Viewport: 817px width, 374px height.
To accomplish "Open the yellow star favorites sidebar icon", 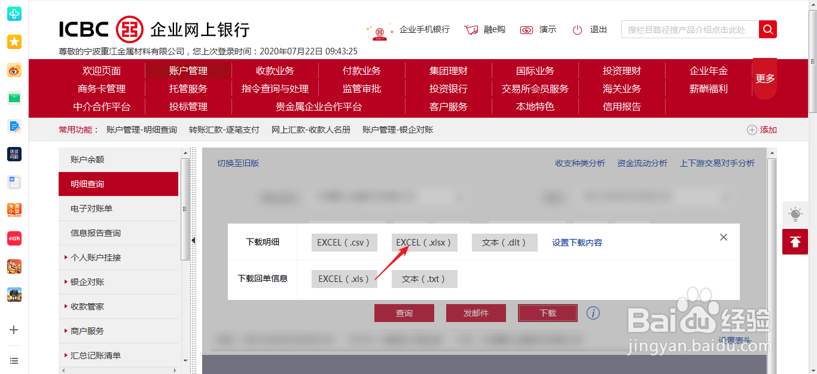I will coord(14,42).
